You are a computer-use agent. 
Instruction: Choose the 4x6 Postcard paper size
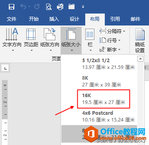tap(99, 116)
